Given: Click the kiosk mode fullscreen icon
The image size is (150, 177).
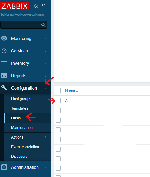Looking at the screenshot, I should click(43, 6).
